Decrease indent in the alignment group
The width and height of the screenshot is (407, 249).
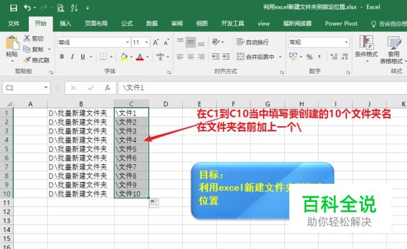(215, 56)
